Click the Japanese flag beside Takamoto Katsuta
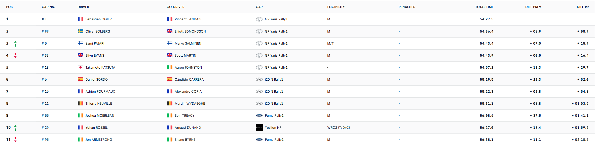 [x=80, y=67]
